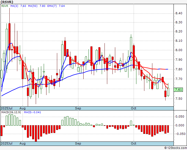Open the 12Stocks.com watermark link
The image size is (187, 150).
pyautogui.click(x=175, y=148)
